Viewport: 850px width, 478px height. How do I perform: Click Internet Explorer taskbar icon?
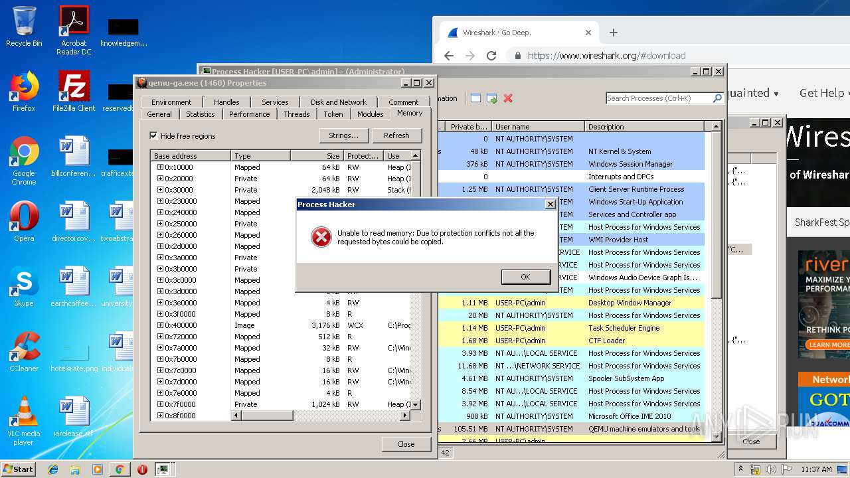point(53,469)
